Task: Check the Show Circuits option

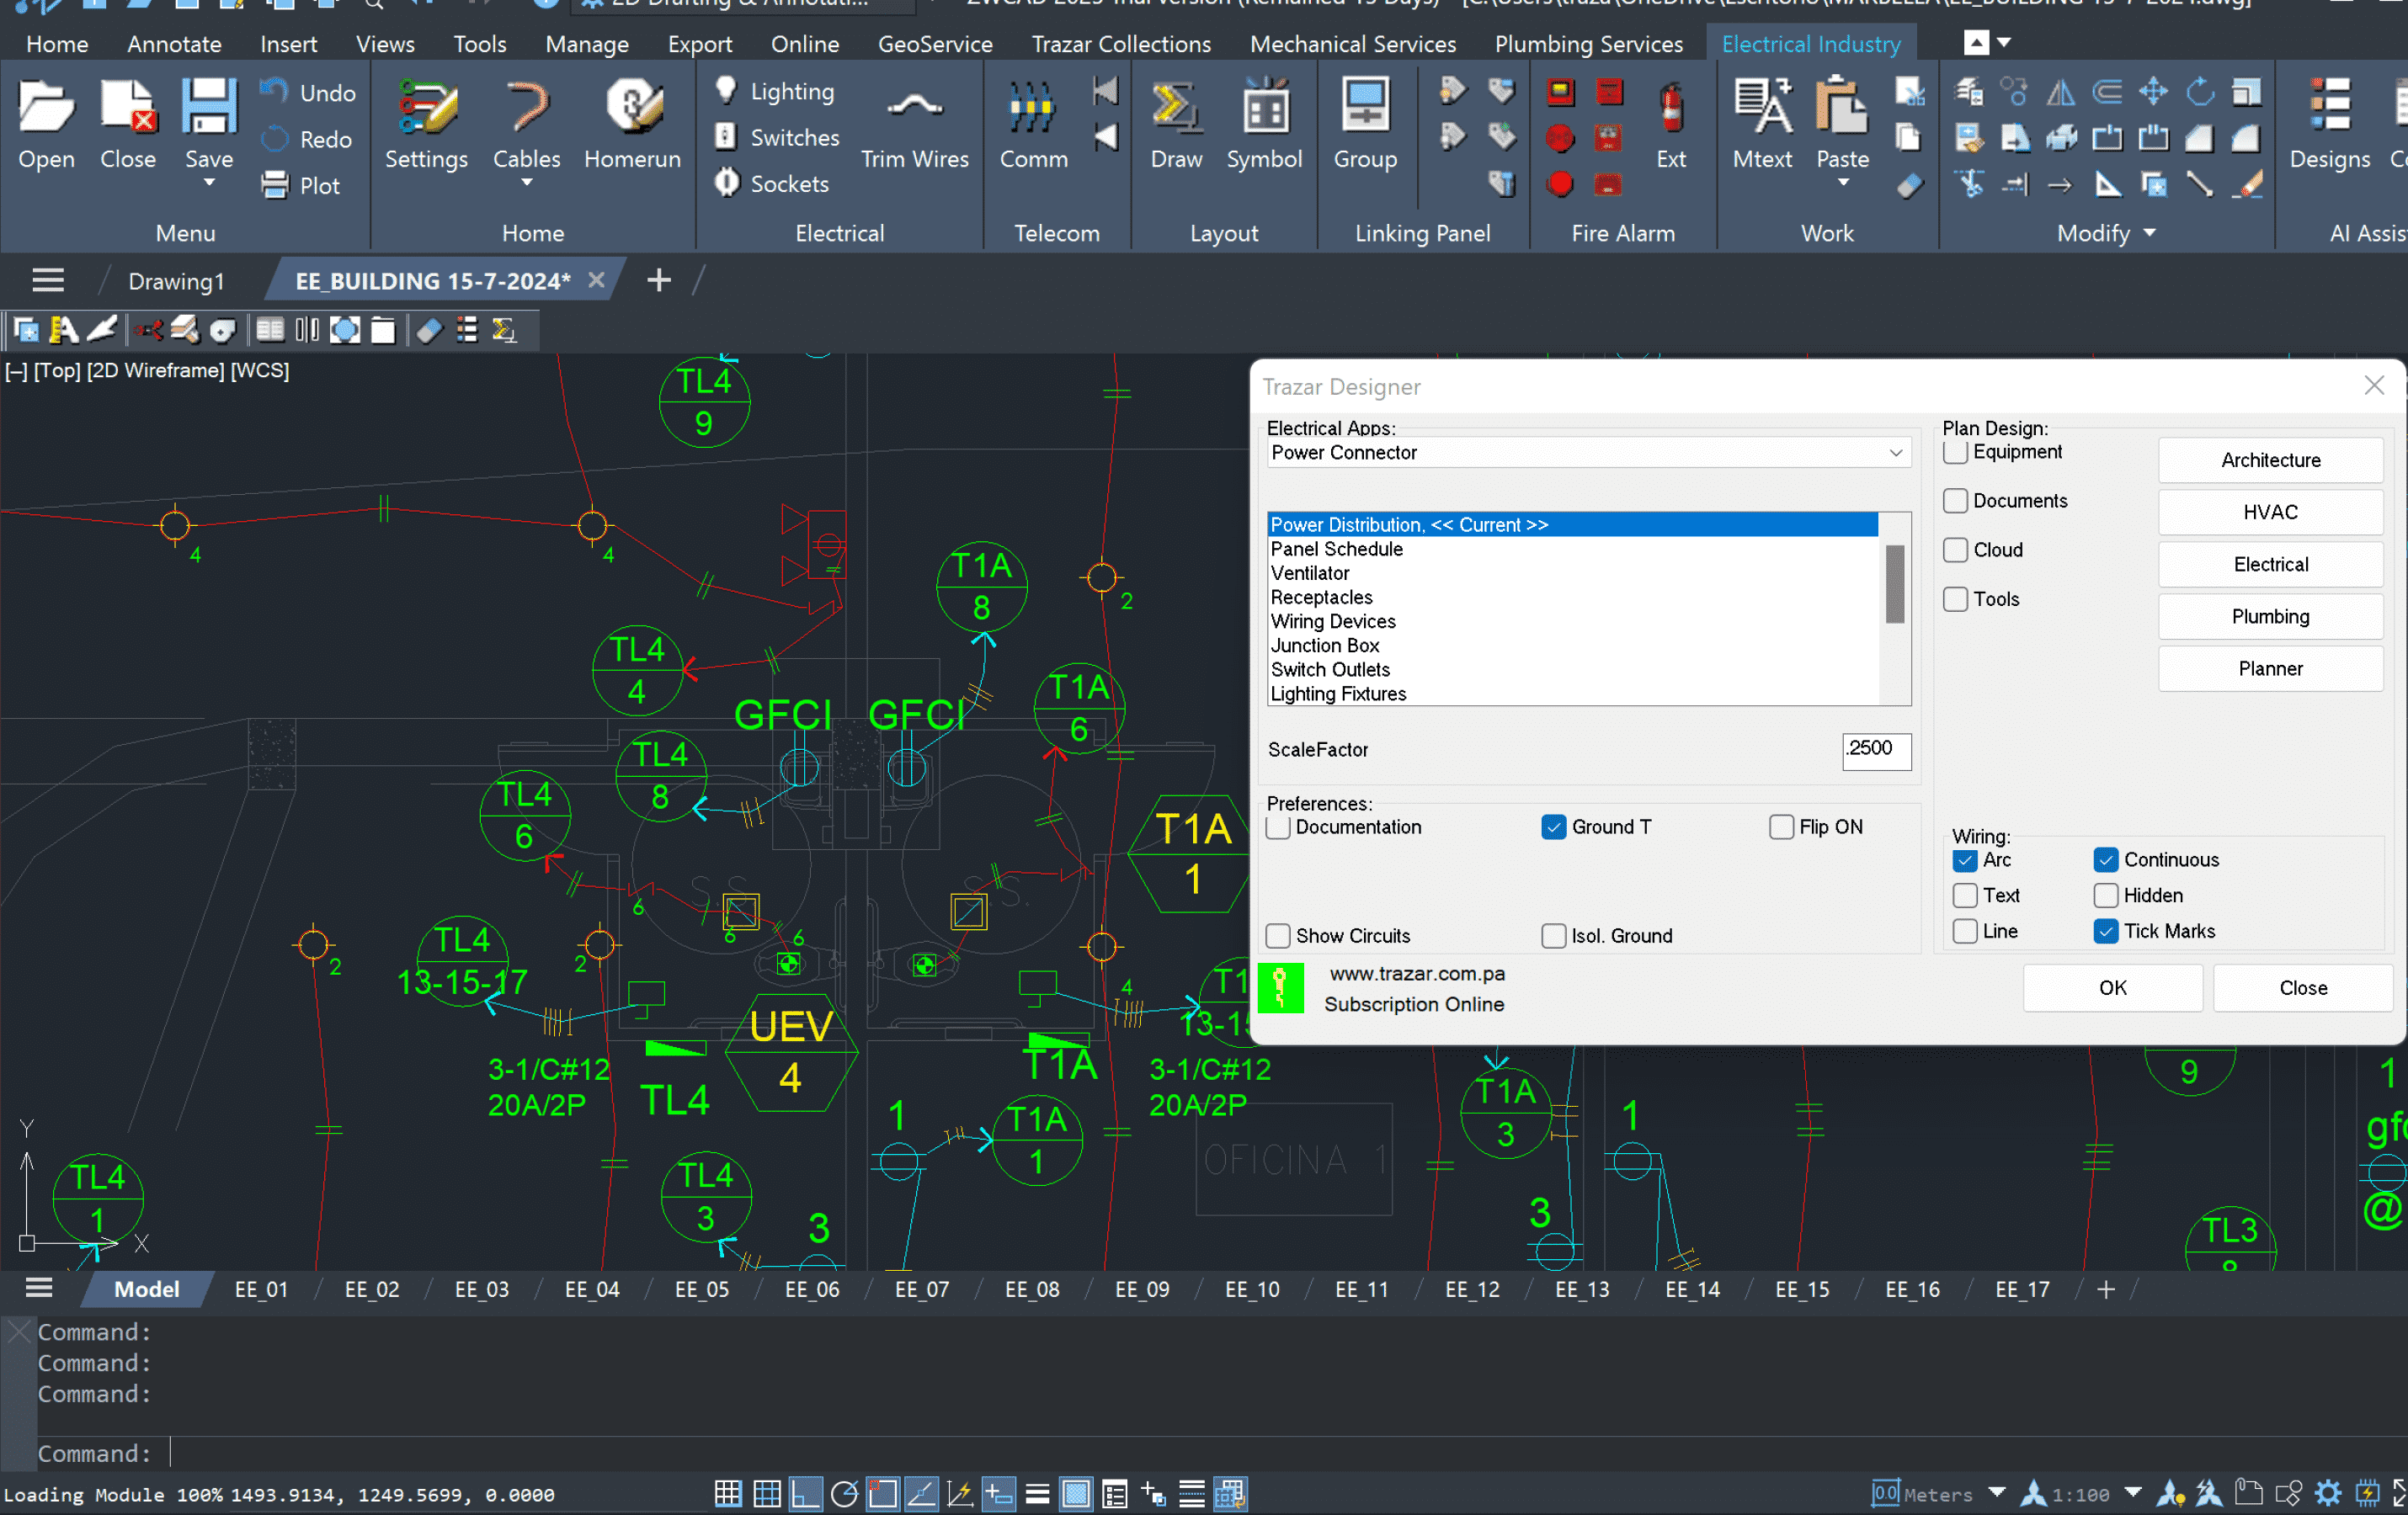Action: [x=1277, y=935]
